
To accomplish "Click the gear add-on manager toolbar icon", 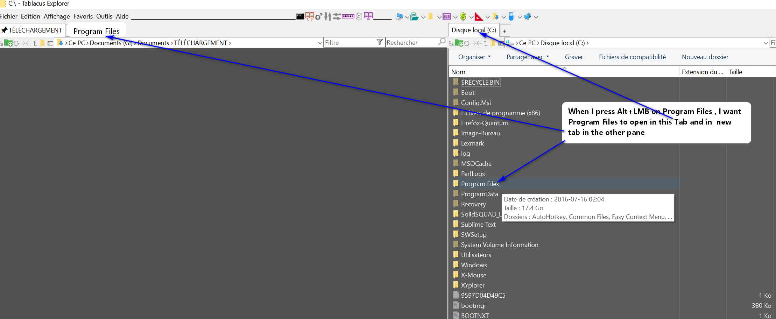I will click(318, 16).
